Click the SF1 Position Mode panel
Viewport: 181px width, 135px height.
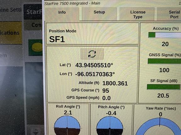click(92, 33)
